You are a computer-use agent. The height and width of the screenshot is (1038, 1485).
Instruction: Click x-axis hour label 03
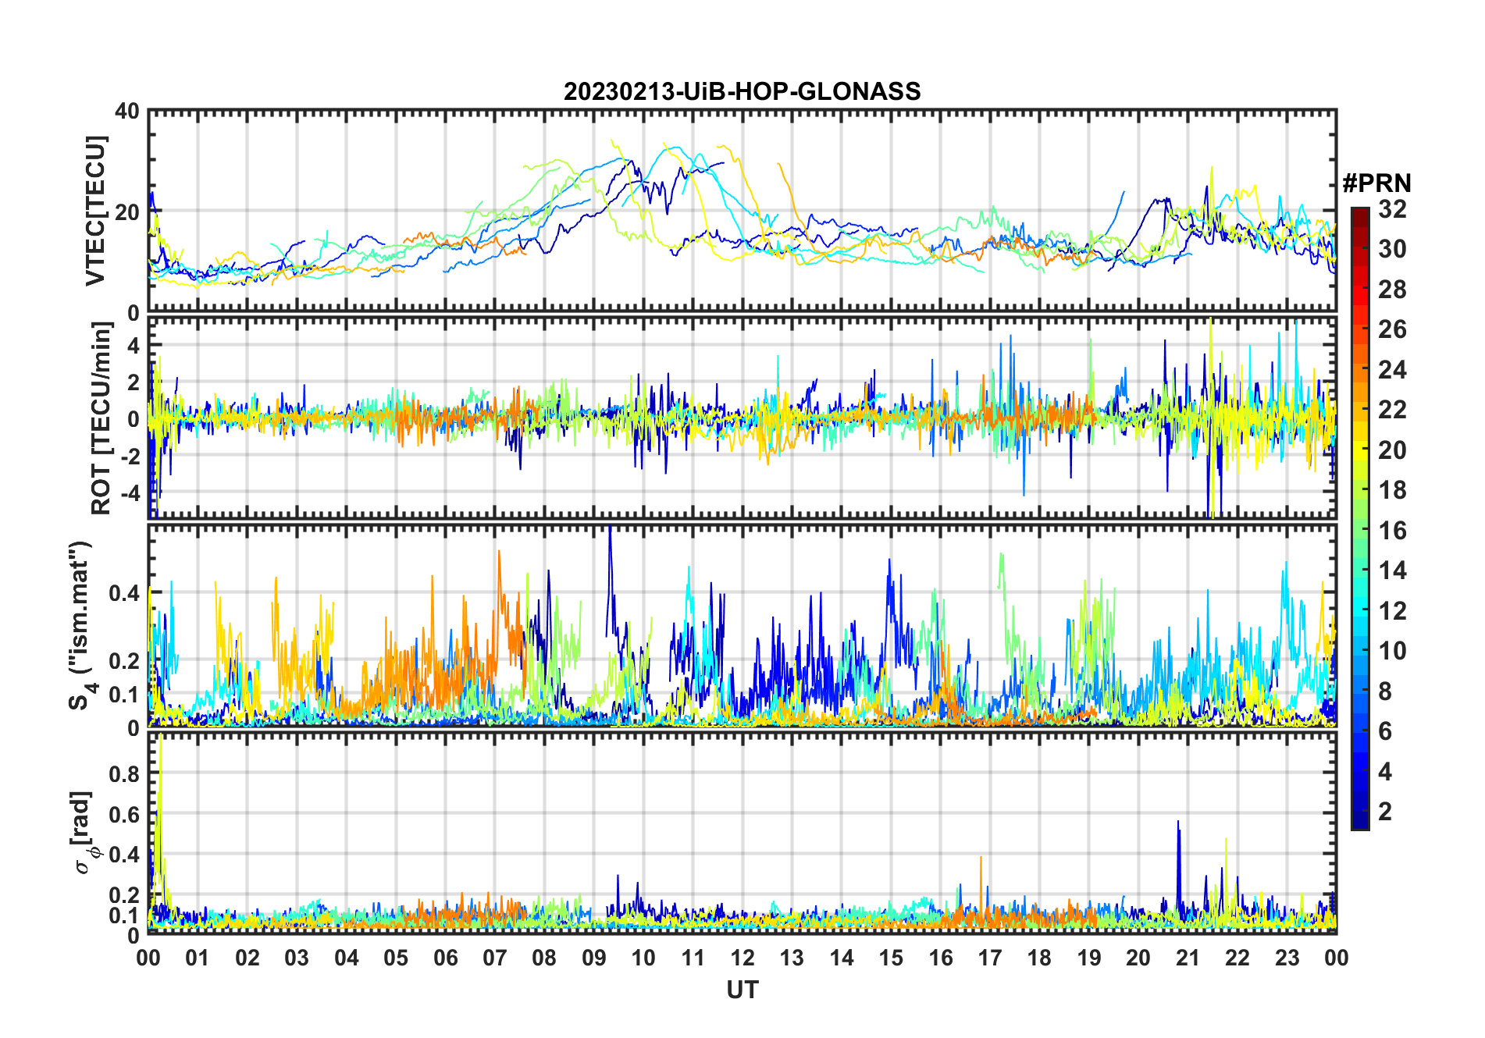click(297, 958)
